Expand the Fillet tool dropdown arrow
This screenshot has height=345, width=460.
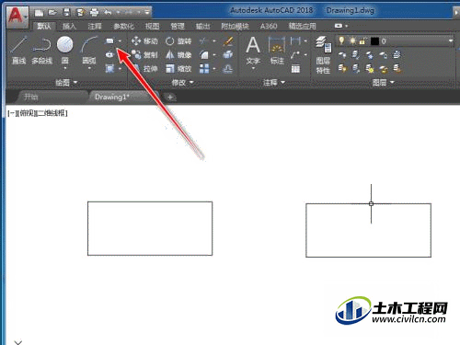pyautogui.click(x=214, y=55)
